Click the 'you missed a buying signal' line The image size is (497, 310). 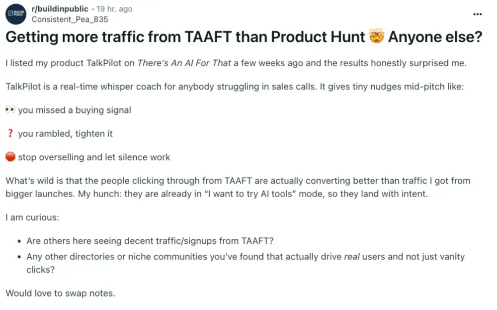pos(75,110)
